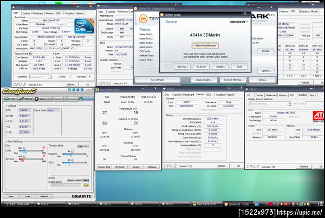Open the processor Selection dropdown in CPU-Z
This screenshot has height=218, width=325.
[40, 77]
